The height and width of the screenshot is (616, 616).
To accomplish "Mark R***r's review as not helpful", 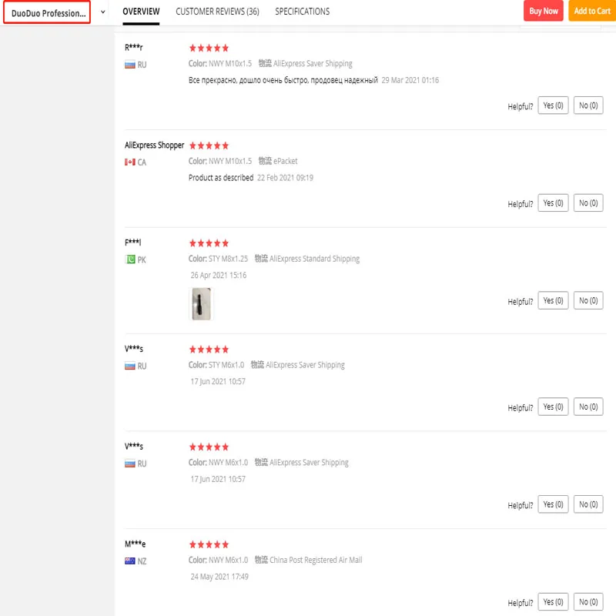I will point(588,105).
